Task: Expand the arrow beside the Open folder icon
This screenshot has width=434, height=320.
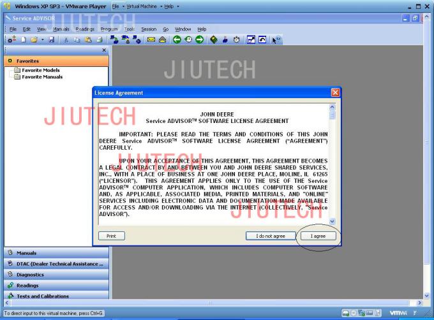Action: (x=42, y=40)
